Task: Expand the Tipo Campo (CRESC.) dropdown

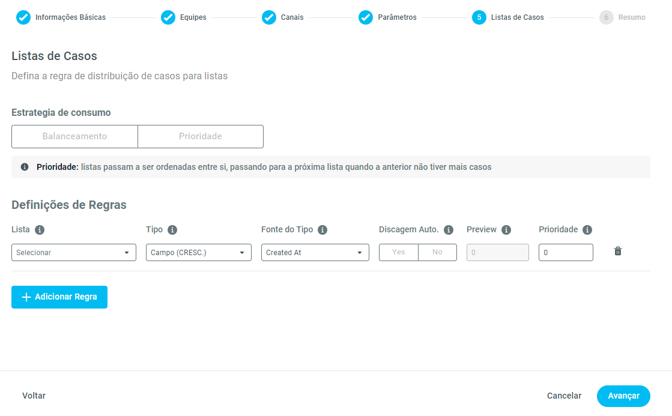Action: pyautogui.click(x=199, y=253)
